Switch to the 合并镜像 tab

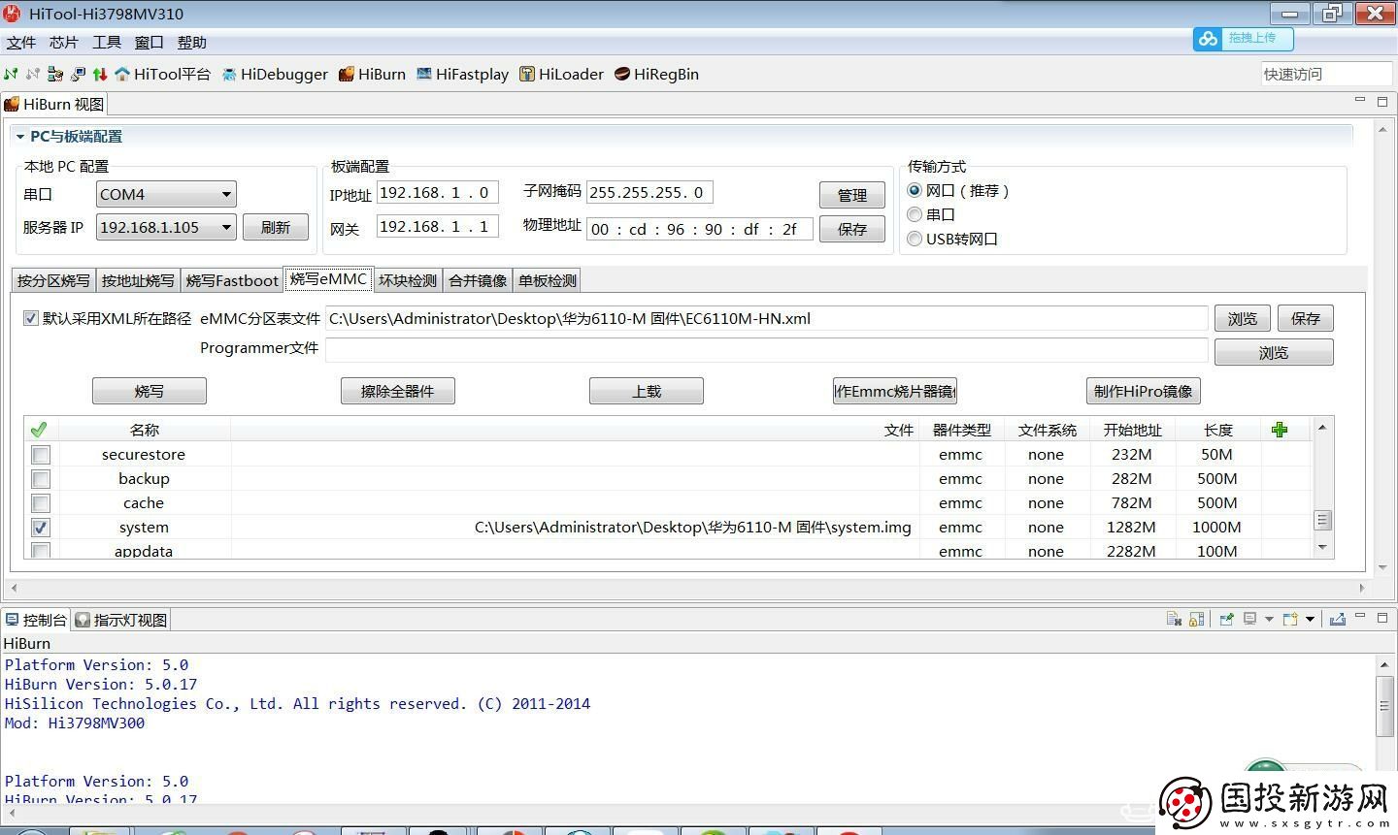[x=478, y=280]
